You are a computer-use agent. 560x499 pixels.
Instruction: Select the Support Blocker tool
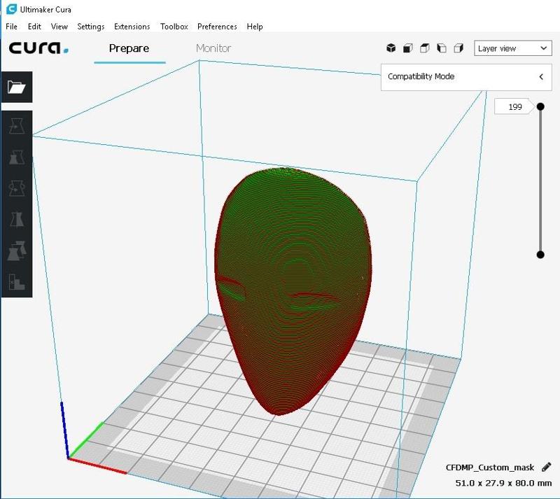pos(16,281)
